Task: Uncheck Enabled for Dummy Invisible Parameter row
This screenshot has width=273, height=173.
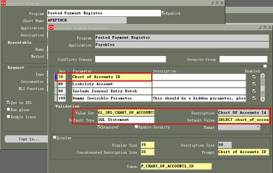Action: pos(254,98)
